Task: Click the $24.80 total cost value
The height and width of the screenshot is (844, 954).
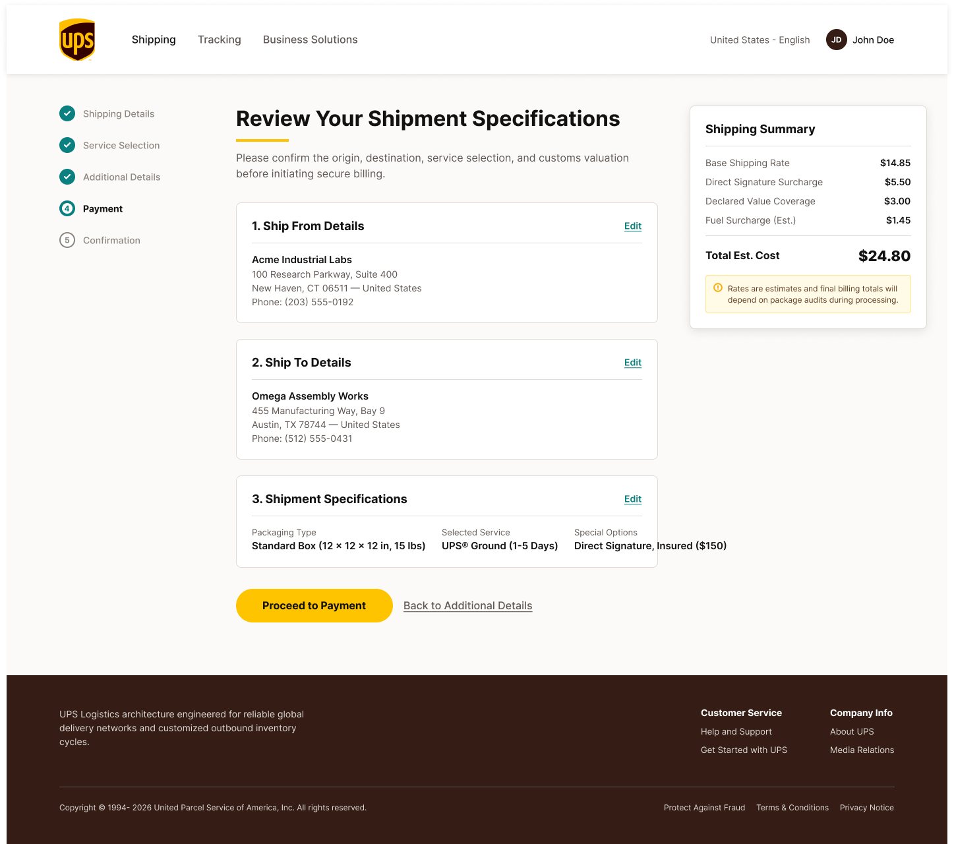Action: tap(884, 256)
